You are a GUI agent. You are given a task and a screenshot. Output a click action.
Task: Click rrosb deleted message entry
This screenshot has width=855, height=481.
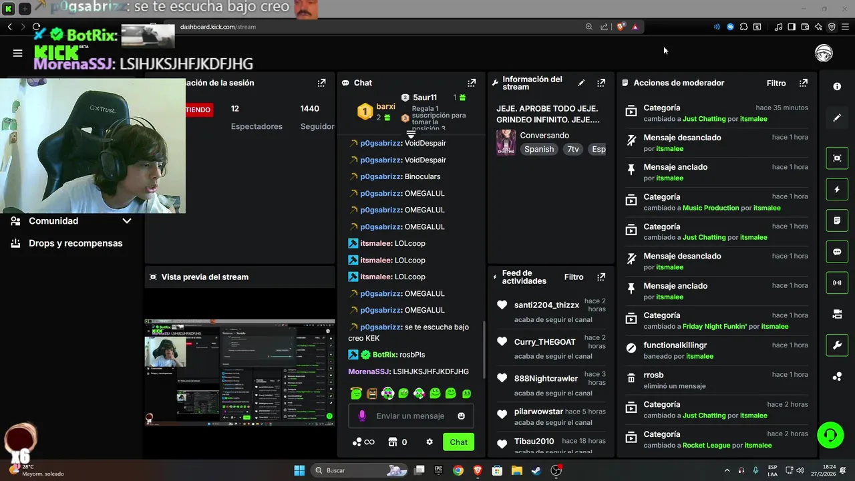[x=716, y=380]
